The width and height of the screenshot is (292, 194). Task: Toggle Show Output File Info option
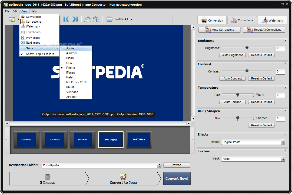[x=39, y=54]
